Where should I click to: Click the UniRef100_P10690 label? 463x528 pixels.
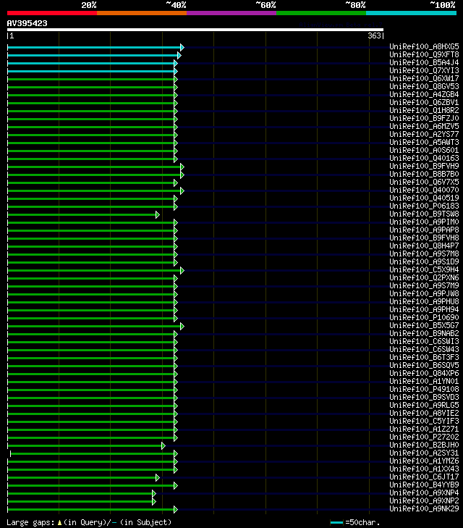click(424, 317)
